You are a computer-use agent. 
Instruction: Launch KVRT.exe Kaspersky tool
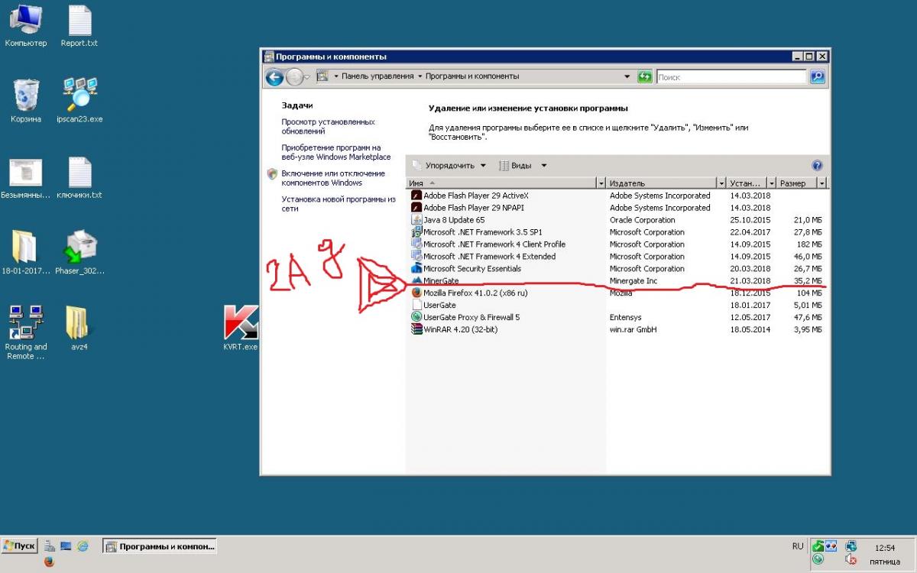240,329
